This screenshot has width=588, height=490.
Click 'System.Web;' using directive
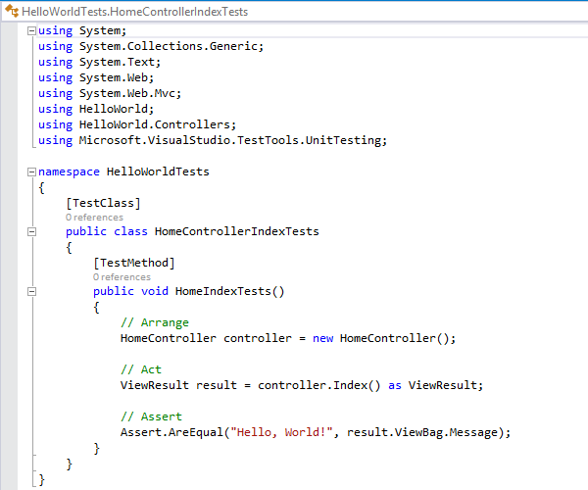[117, 77]
